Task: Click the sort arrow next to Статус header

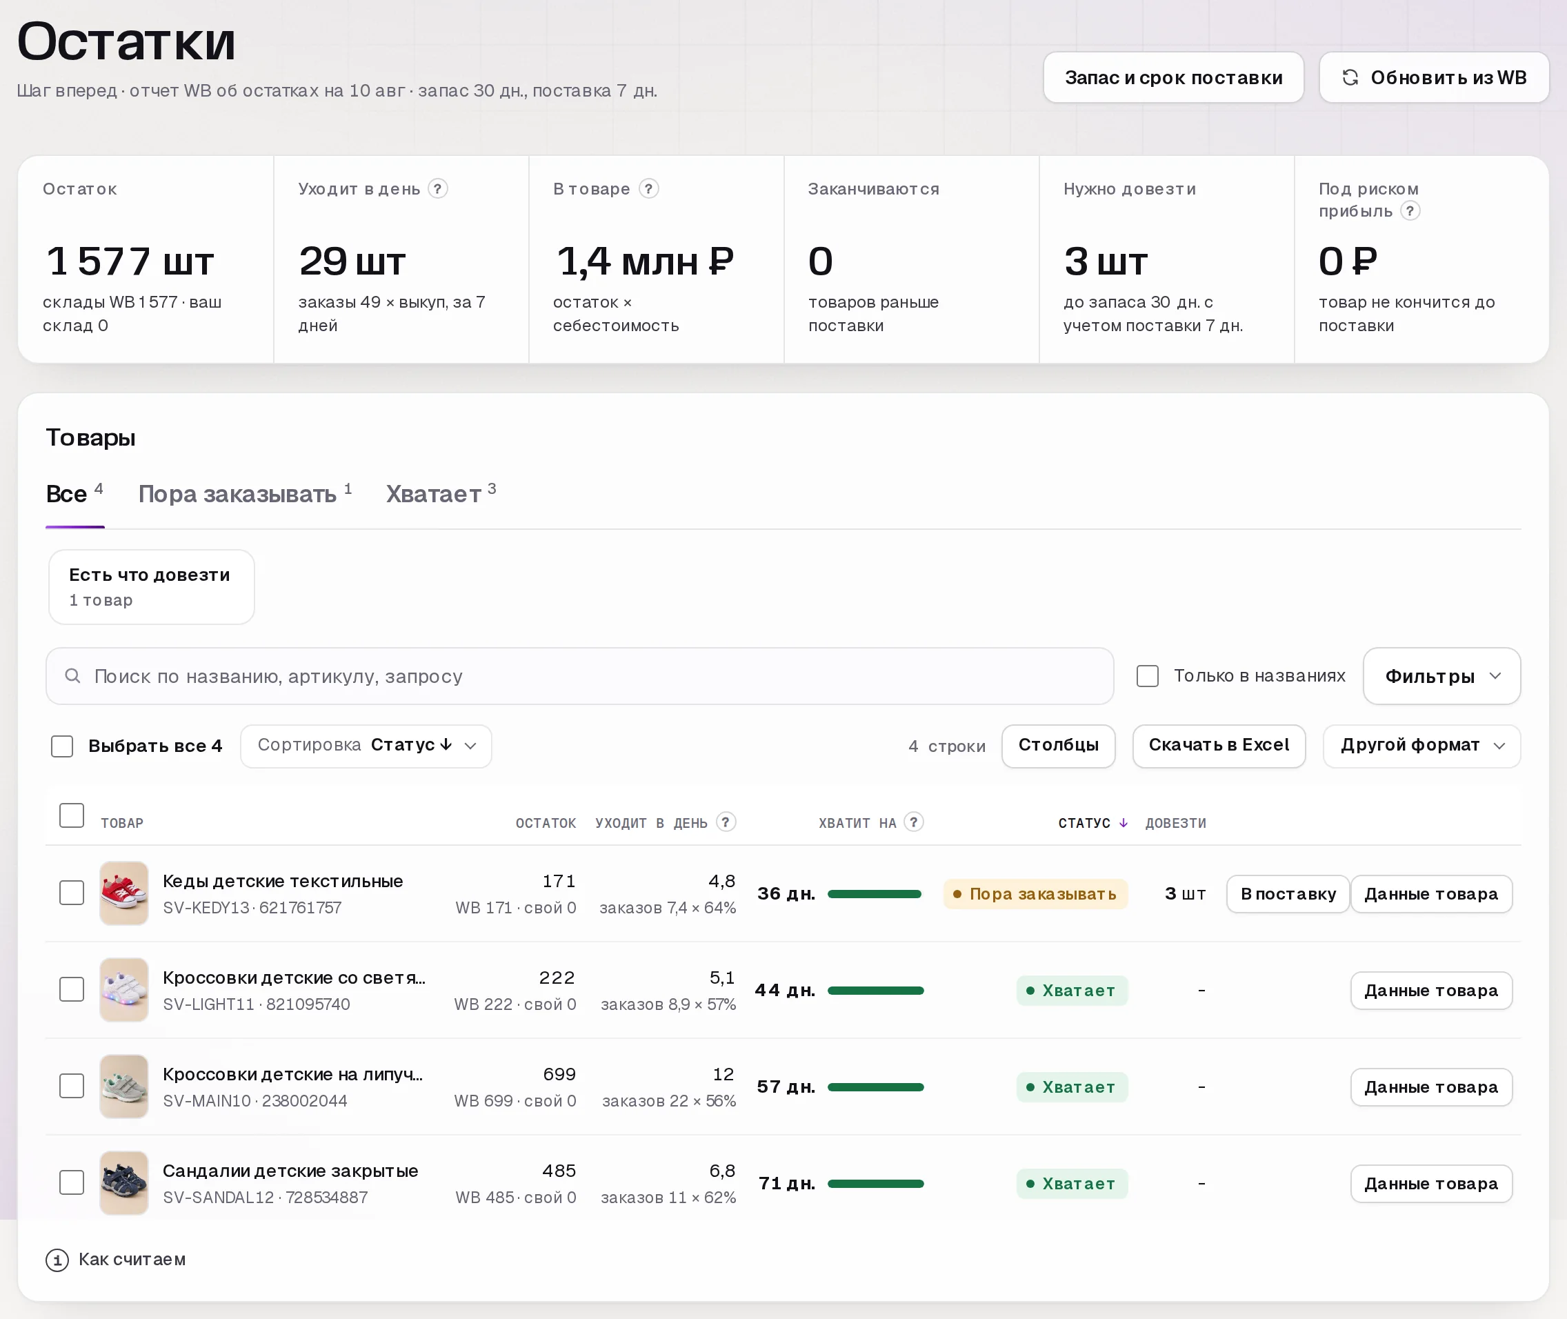Action: [x=1123, y=822]
